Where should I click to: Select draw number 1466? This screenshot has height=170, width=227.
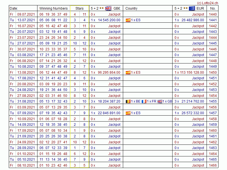coord(213,165)
